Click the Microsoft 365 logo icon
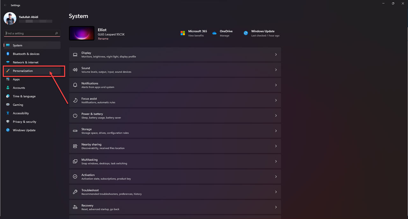The image size is (408, 219). 183,33
